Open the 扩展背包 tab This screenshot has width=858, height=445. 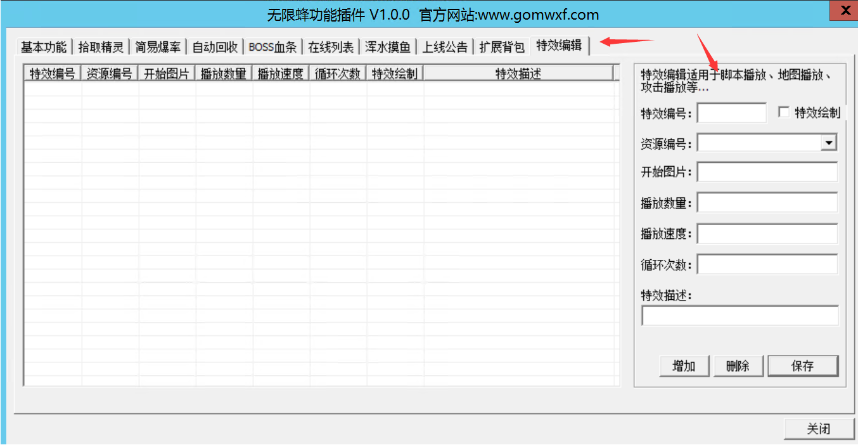pyautogui.click(x=502, y=47)
